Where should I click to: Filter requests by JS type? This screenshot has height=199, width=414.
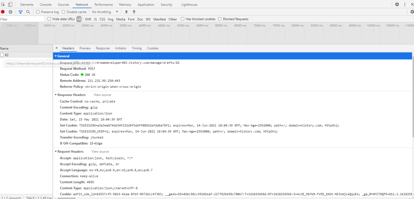point(95,19)
